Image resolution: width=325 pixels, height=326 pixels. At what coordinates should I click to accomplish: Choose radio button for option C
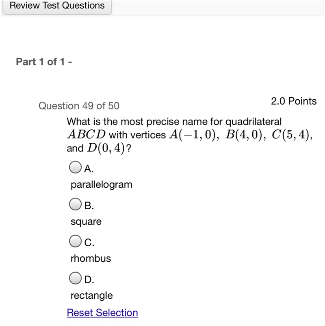(75, 241)
